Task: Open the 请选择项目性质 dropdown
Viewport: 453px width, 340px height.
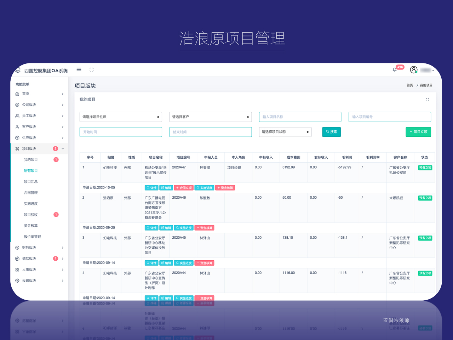Action: click(x=121, y=117)
